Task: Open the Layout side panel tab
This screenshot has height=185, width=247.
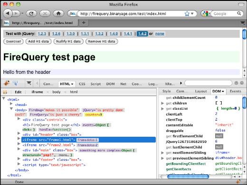Action: click(x=201, y=91)
